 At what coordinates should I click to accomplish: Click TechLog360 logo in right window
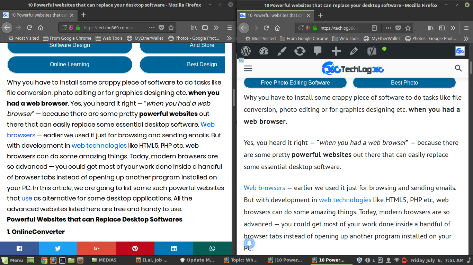click(353, 68)
